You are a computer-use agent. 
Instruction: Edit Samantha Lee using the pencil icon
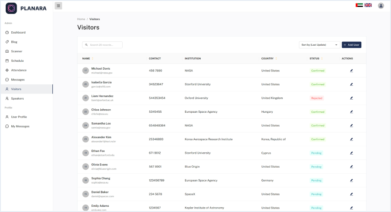[x=351, y=125]
